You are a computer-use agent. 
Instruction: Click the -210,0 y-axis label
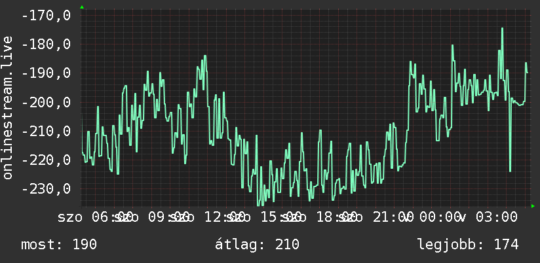tap(46, 131)
